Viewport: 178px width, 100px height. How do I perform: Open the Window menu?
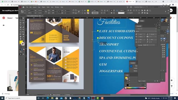point(57,7)
